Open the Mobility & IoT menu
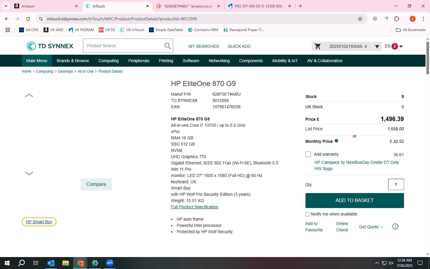The image size is (430, 269). click(x=285, y=61)
